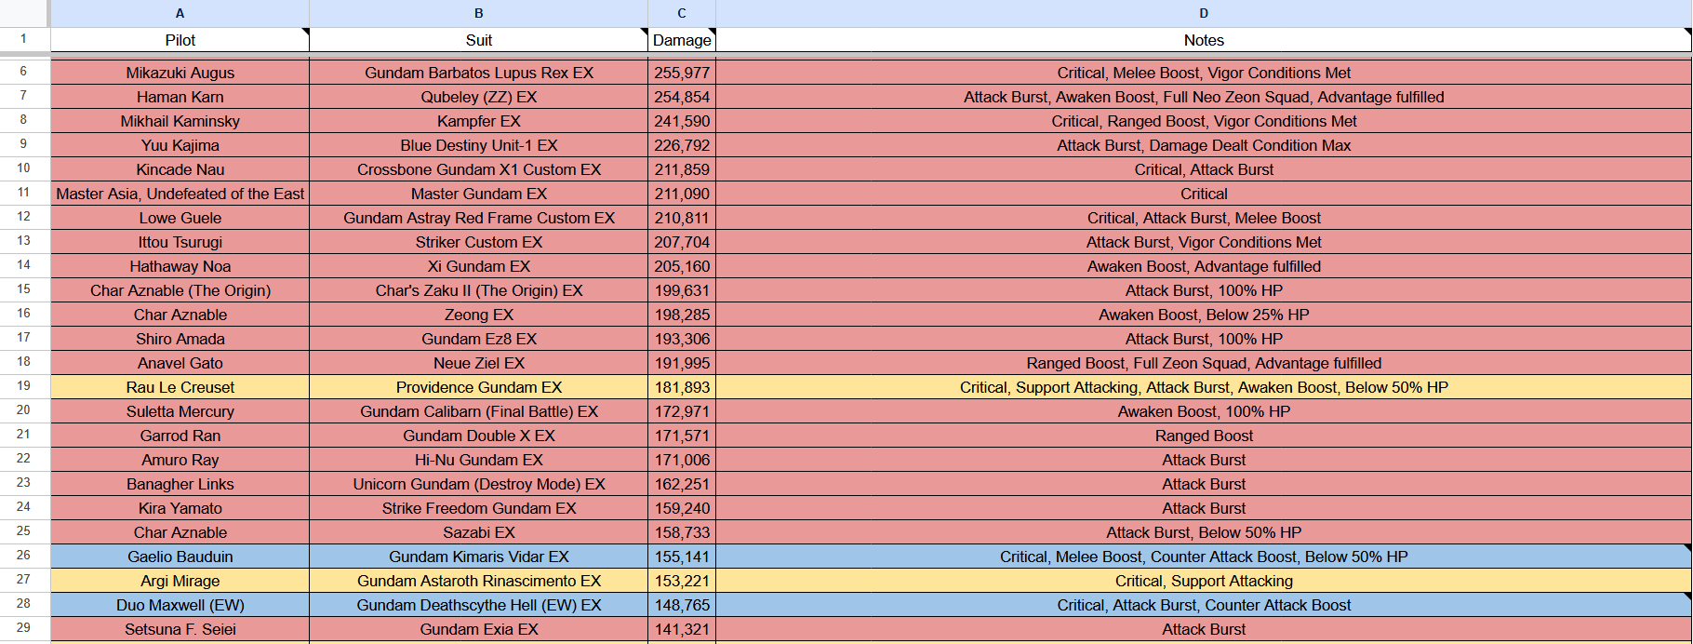Click cell Gundam Astaroth Rinascimento EX
Viewport: 1693px width, 644px height.
point(478,581)
